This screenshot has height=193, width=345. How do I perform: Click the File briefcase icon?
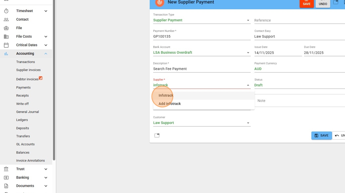tap(6, 28)
